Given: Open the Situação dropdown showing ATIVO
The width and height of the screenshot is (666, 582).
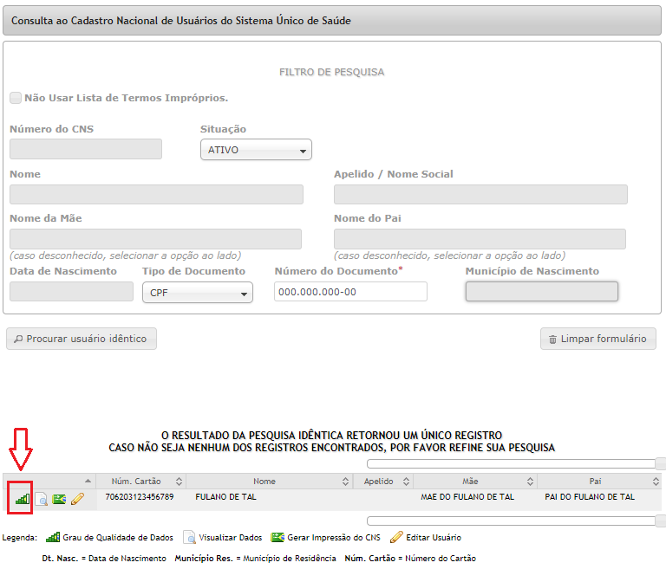Looking at the screenshot, I should (x=256, y=150).
